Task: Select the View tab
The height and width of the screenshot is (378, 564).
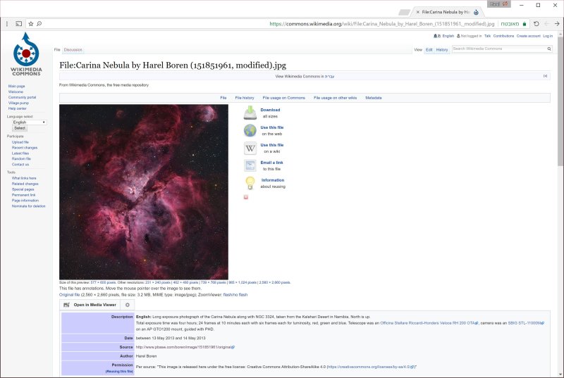Action: (x=418, y=50)
